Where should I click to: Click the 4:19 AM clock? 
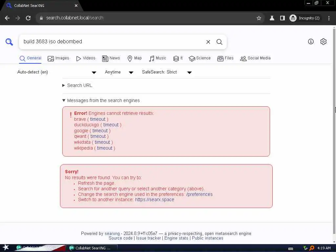324,248
